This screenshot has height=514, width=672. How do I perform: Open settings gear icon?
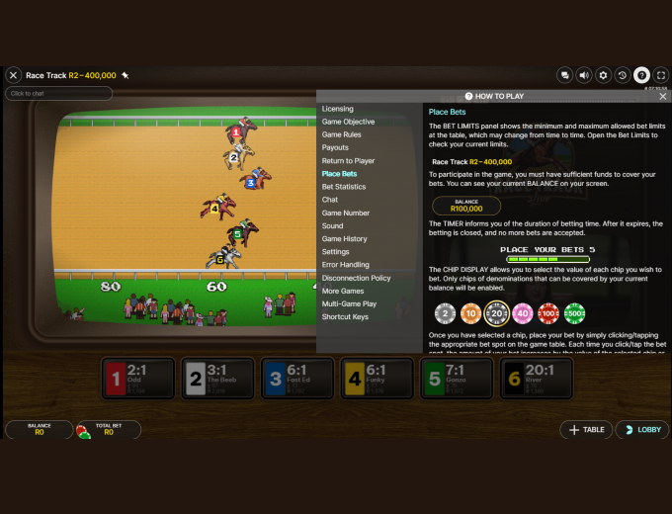603,75
